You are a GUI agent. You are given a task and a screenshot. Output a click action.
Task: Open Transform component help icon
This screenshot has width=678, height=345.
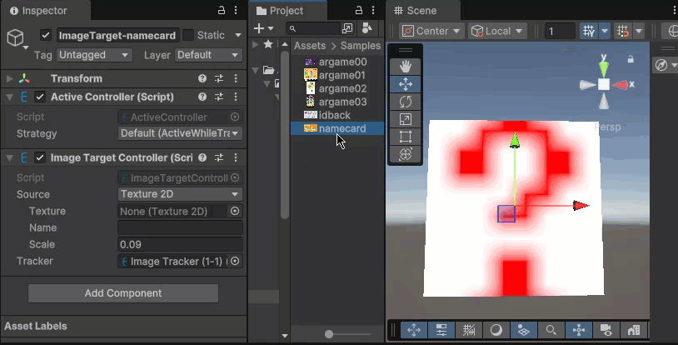[x=202, y=78]
